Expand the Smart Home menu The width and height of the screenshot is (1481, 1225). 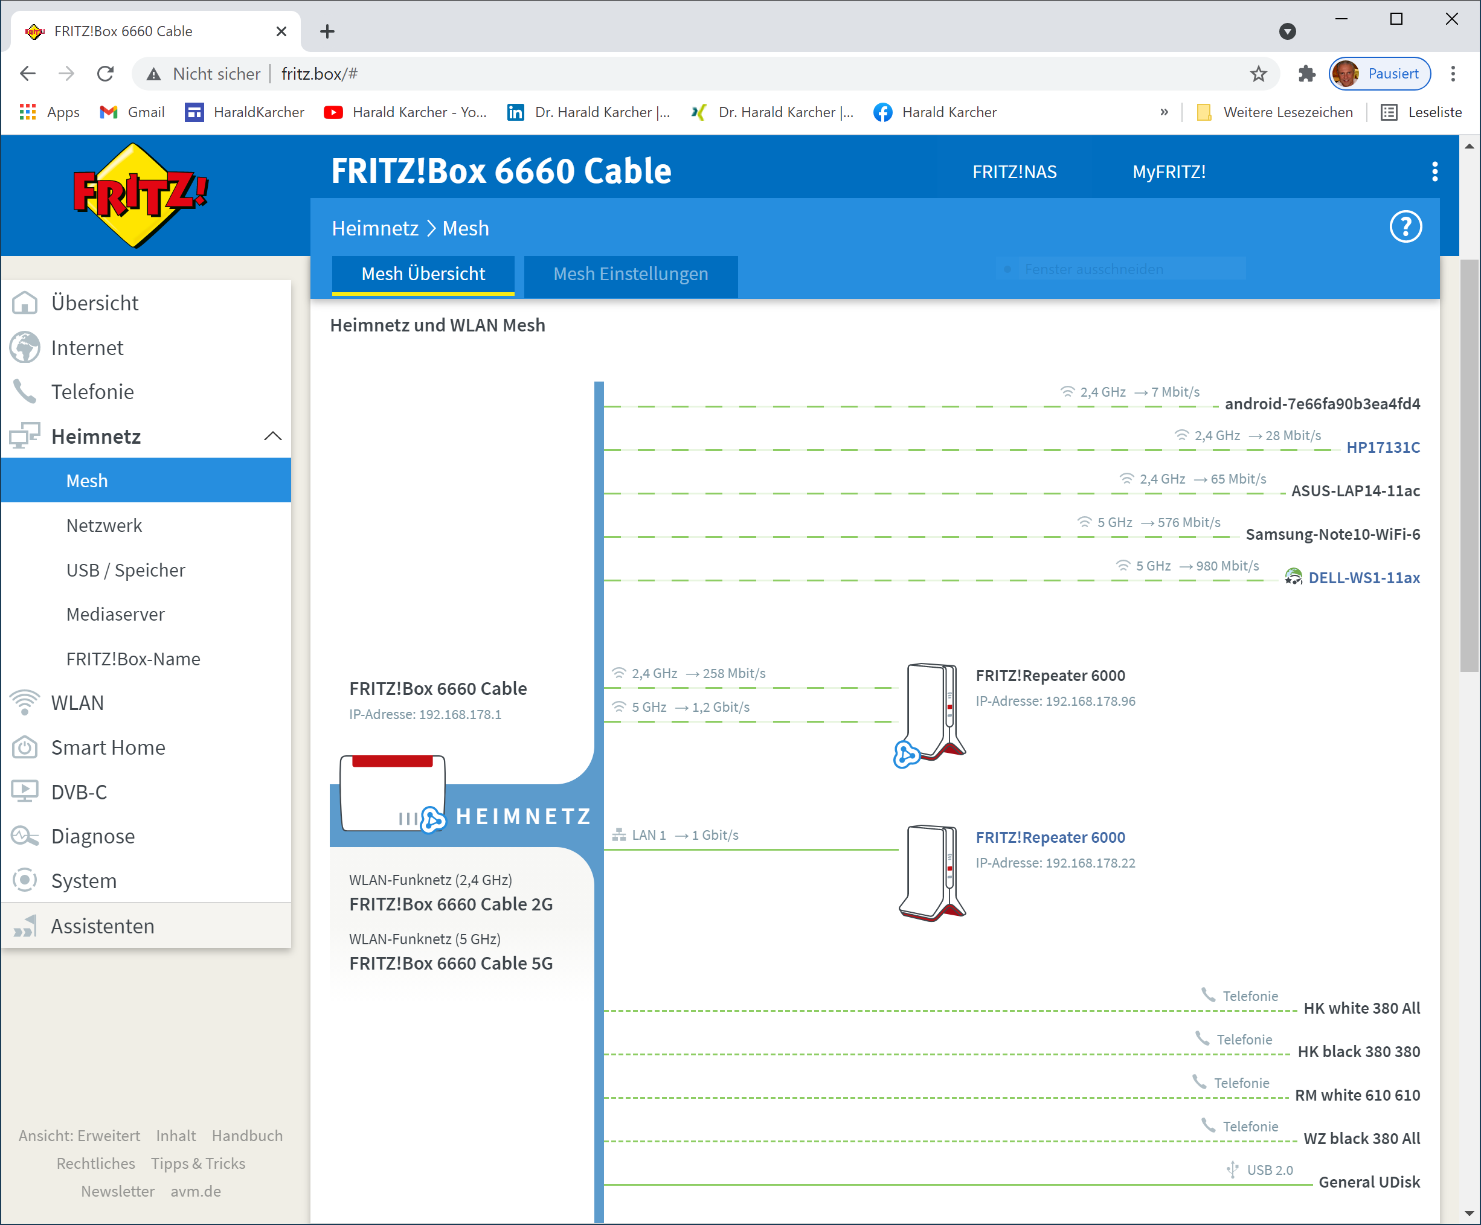coord(108,747)
